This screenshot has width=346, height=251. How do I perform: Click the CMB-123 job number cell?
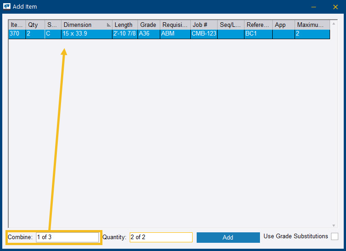tap(204, 34)
